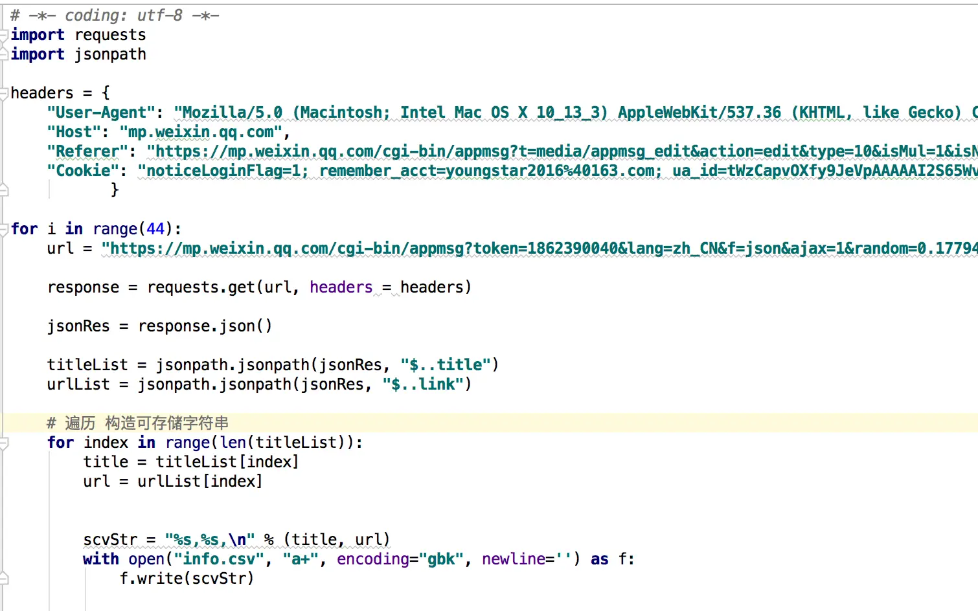Click the Chinese comment "# 遍历 构造可存储字符串"
978x611 pixels.
(137, 423)
